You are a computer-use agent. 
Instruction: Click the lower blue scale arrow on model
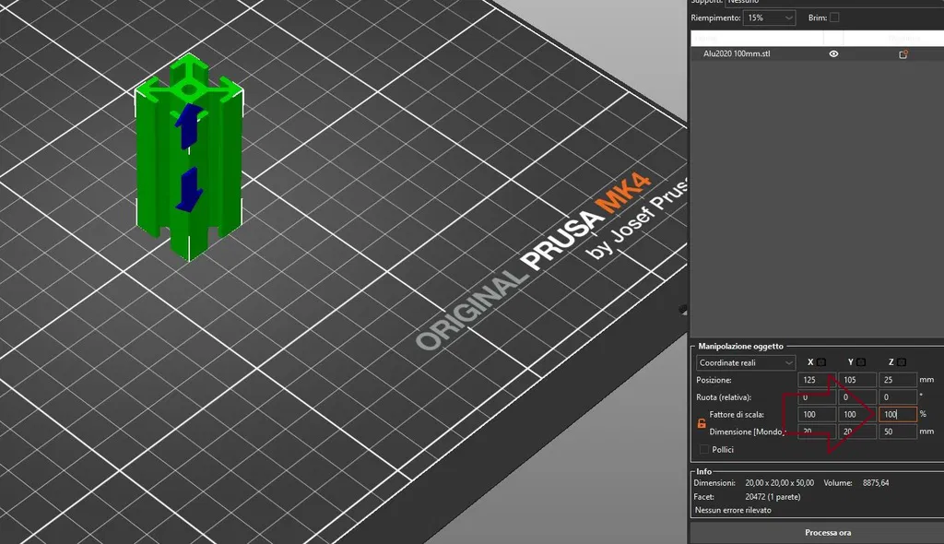(189, 190)
